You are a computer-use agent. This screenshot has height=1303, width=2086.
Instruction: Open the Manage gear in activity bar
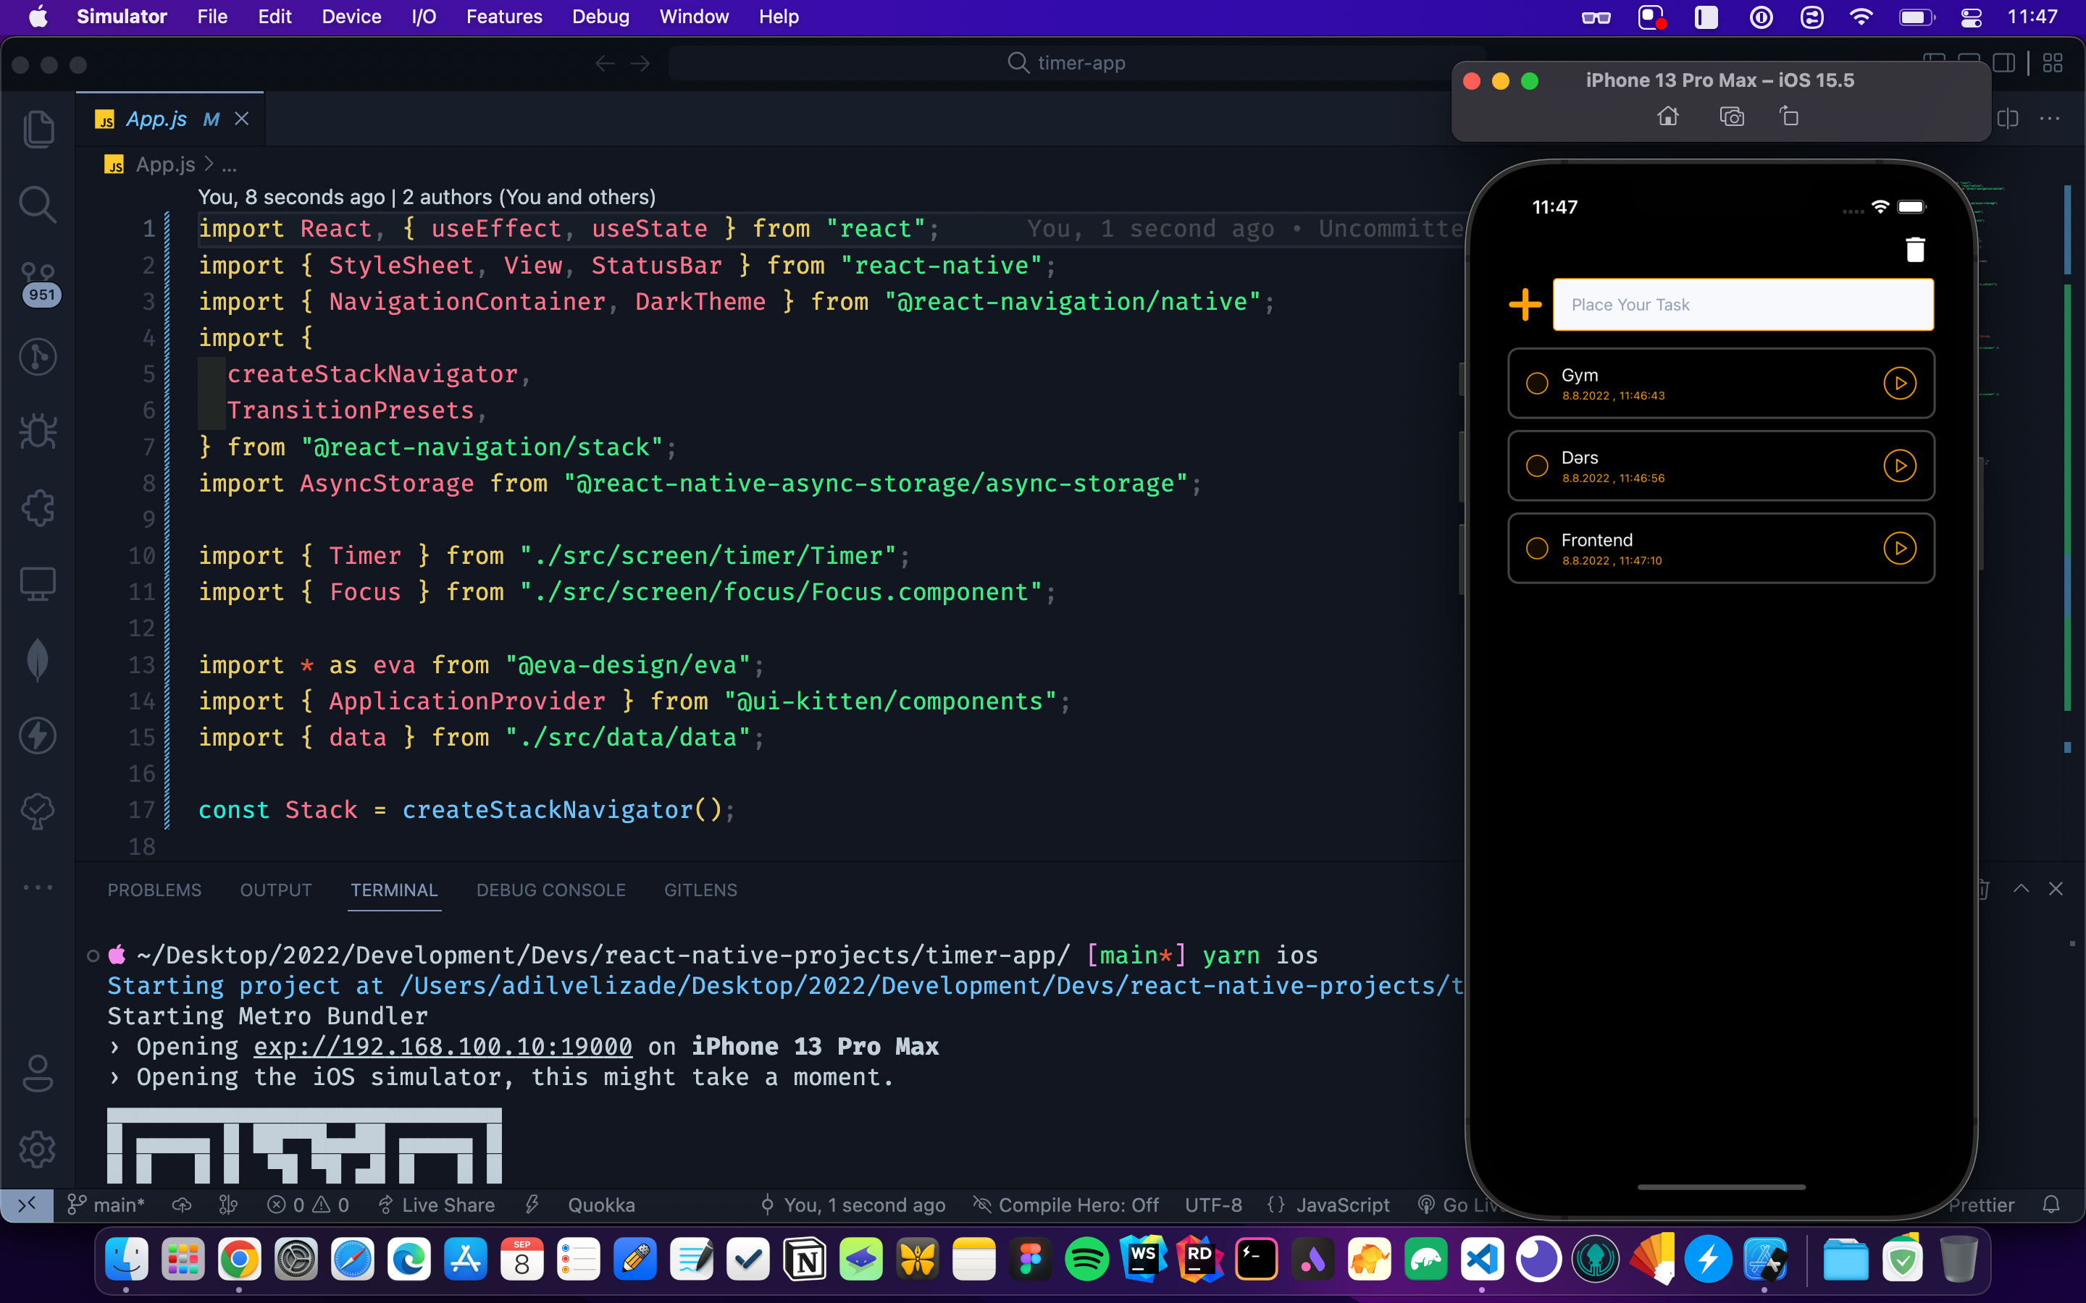38,1149
